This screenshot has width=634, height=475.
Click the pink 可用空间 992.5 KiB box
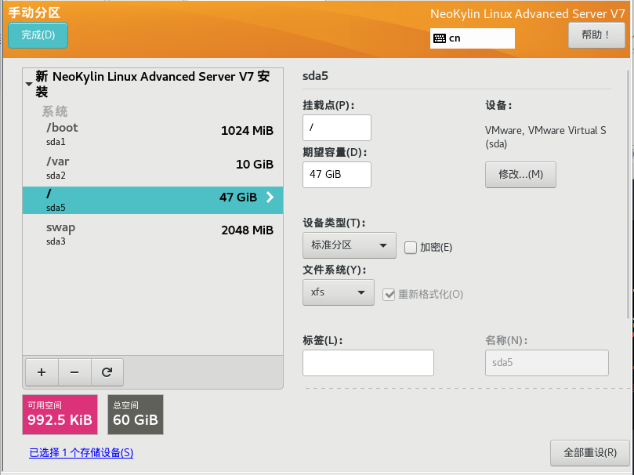coord(60,415)
